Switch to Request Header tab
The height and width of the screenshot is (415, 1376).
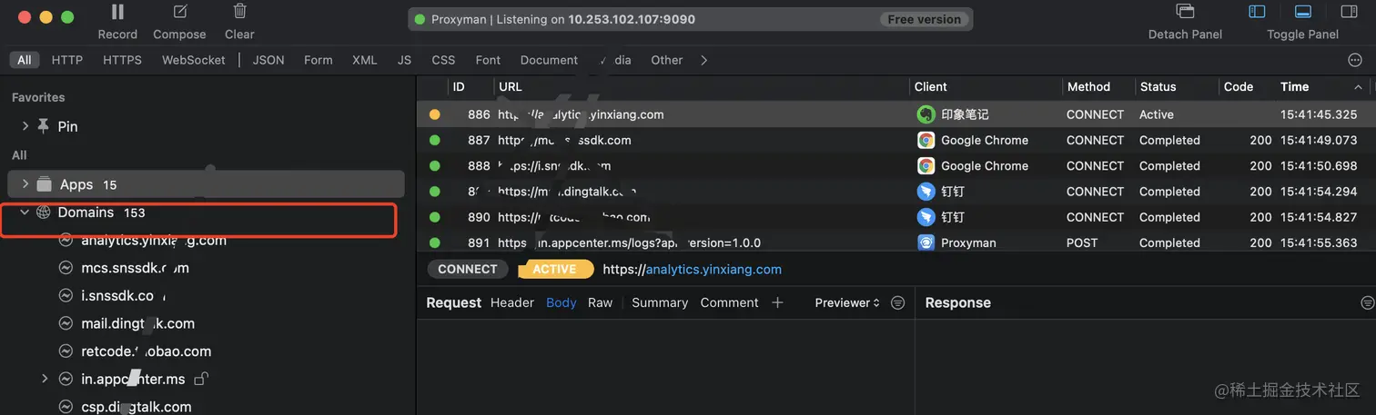[511, 302]
